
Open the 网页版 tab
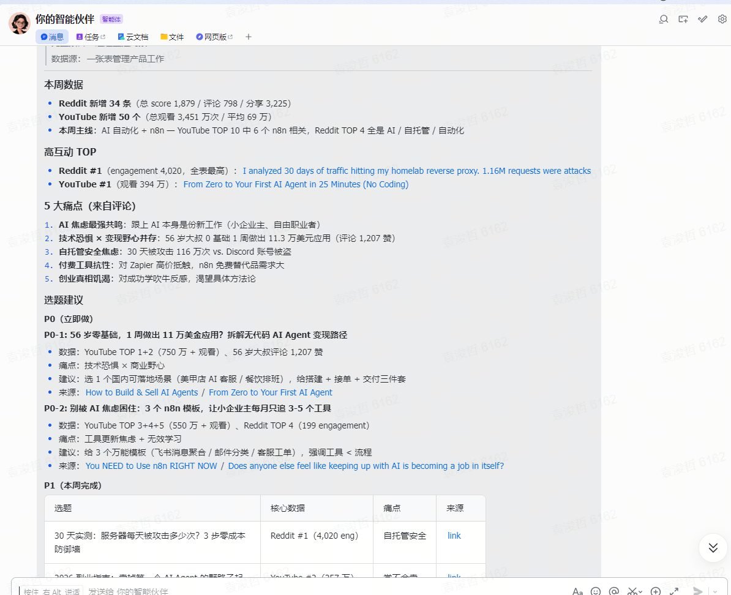point(214,37)
